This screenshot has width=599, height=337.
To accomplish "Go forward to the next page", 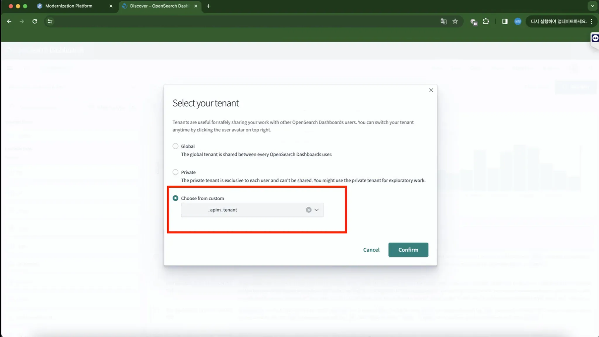I will pyautogui.click(x=22, y=21).
